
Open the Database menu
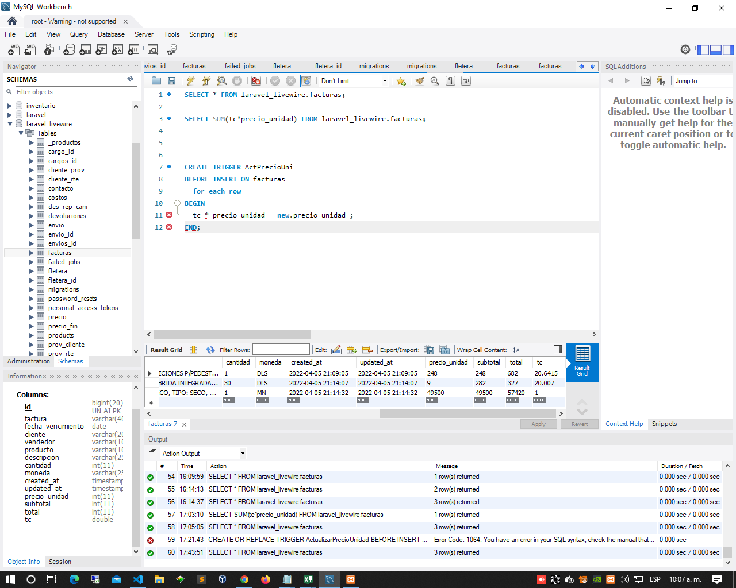pos(111,34)
